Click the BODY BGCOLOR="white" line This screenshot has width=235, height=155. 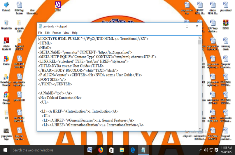(x=78, y=70)
